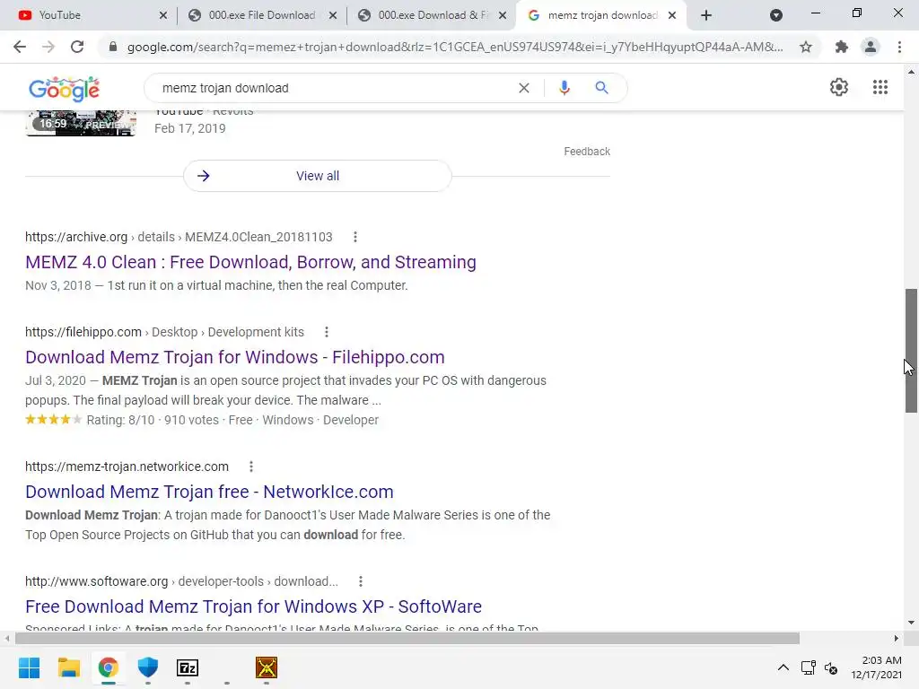Open Windows Security shield in taskbar
Viewport: 919px width, 689px height.
pyautogui.click(x=148, y=667)
